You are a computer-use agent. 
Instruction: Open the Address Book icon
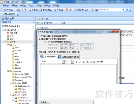point(96,10)
